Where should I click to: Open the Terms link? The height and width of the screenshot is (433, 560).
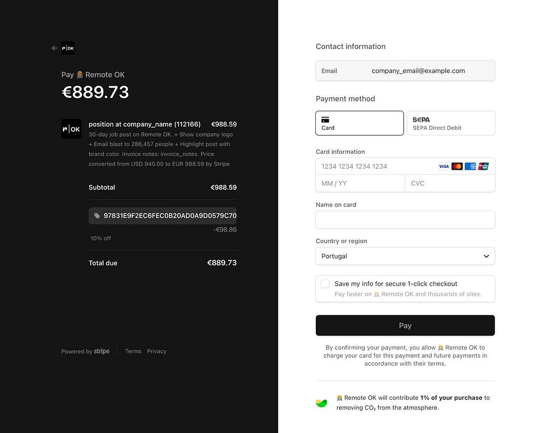[133, 351]
